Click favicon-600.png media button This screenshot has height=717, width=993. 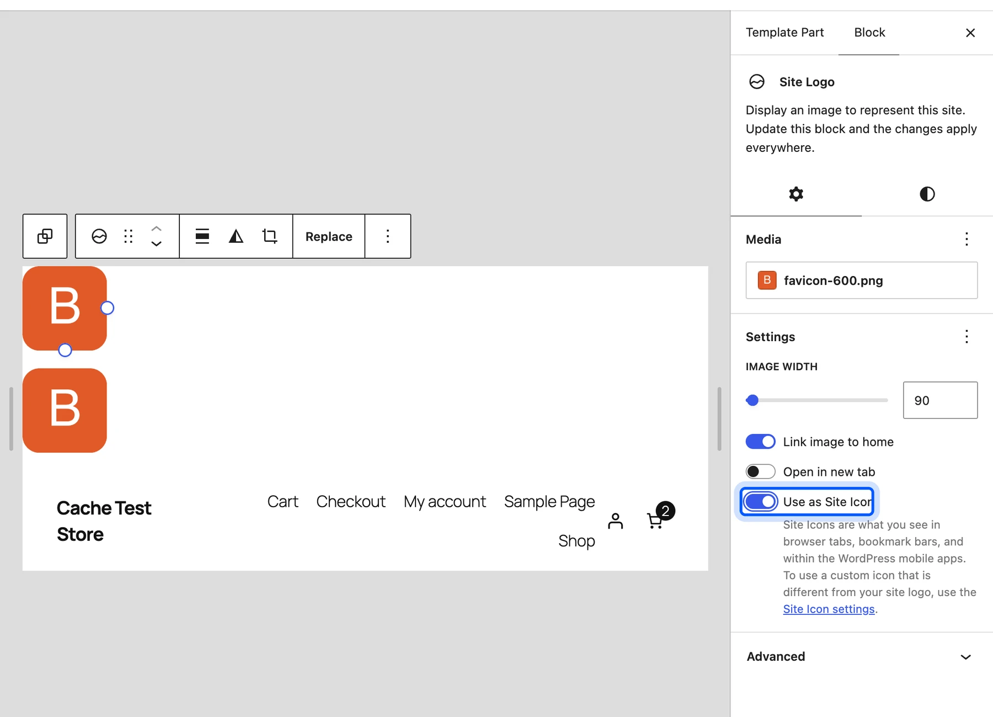click(x=862, y=280)
